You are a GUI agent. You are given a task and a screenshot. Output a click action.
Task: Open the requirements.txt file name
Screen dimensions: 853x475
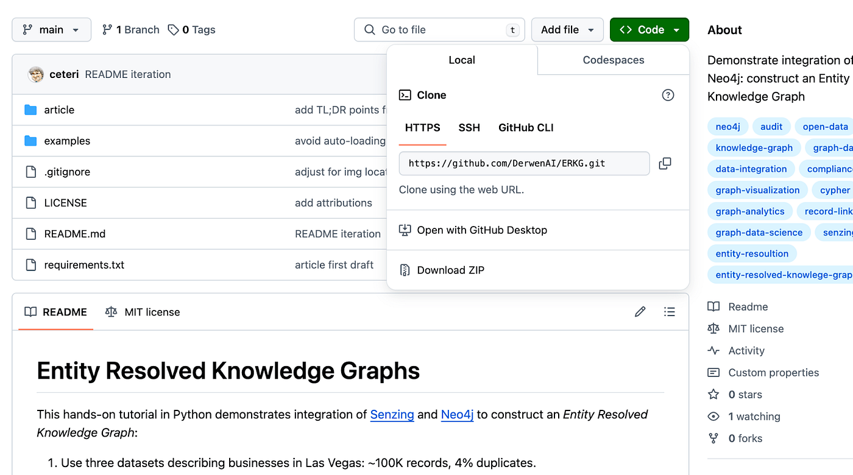(x=84, y=265)
